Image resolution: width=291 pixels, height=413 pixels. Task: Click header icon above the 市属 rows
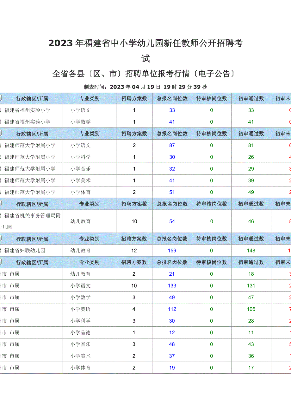(1, 262)
